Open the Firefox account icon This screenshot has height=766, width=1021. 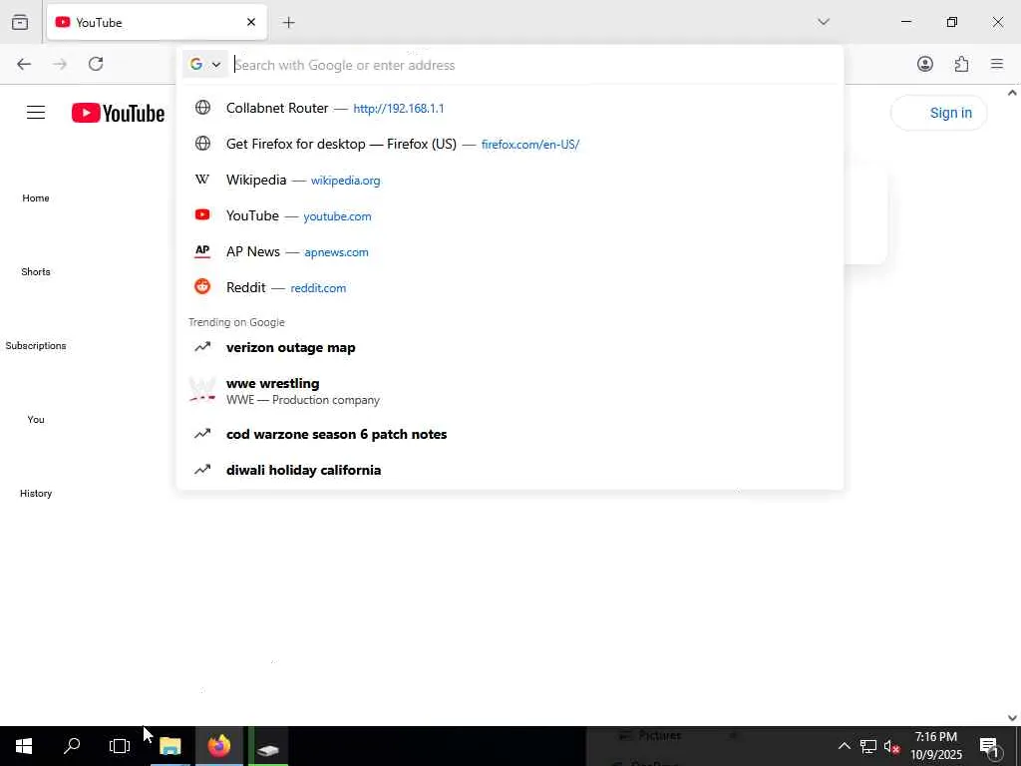tap(924, 64)
